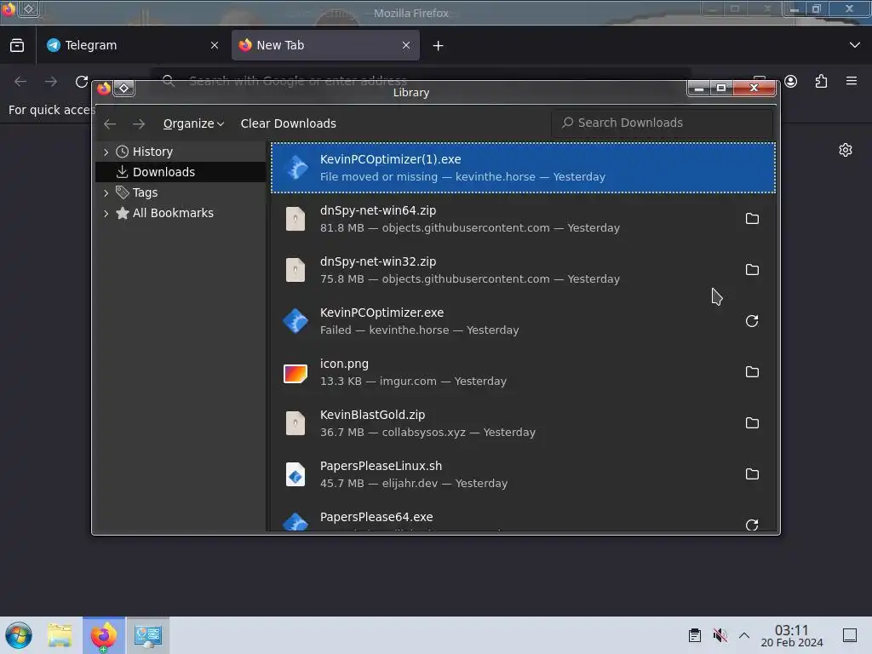
Task: Open the Firefox hamburger application menu
Action: click(x=852, y=81)
